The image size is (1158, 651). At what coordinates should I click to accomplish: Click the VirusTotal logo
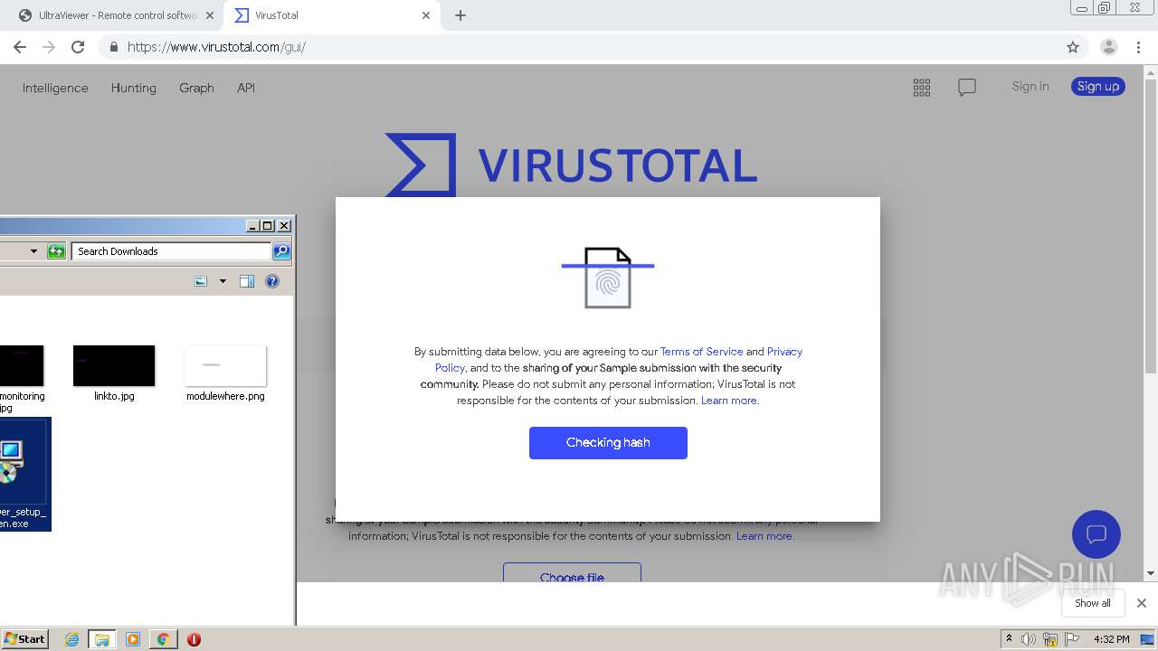tap(571, 165)
